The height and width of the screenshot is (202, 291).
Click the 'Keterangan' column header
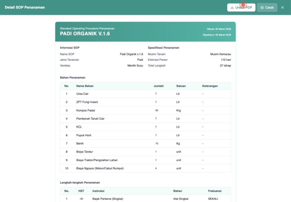click(210, 86)
